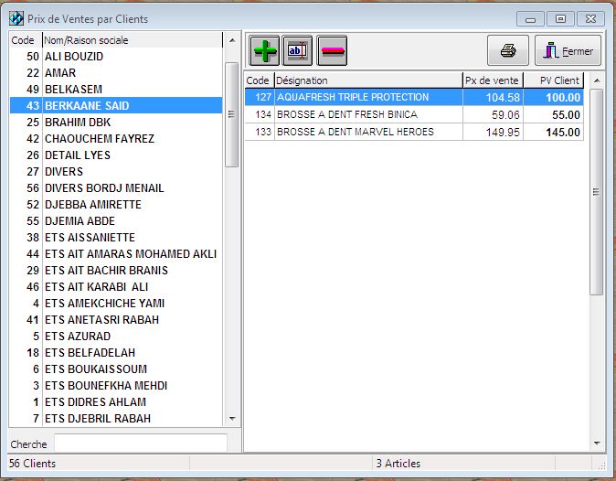Click PV Client value 55.00
616x481 pixels.
(x=554, y=114)
